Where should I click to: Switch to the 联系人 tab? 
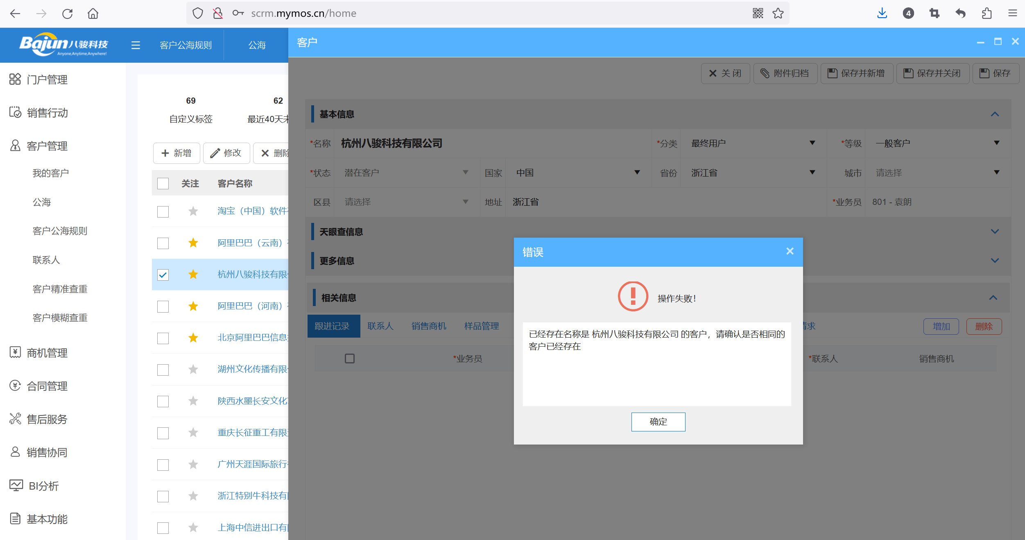click(x=380, y=326)
